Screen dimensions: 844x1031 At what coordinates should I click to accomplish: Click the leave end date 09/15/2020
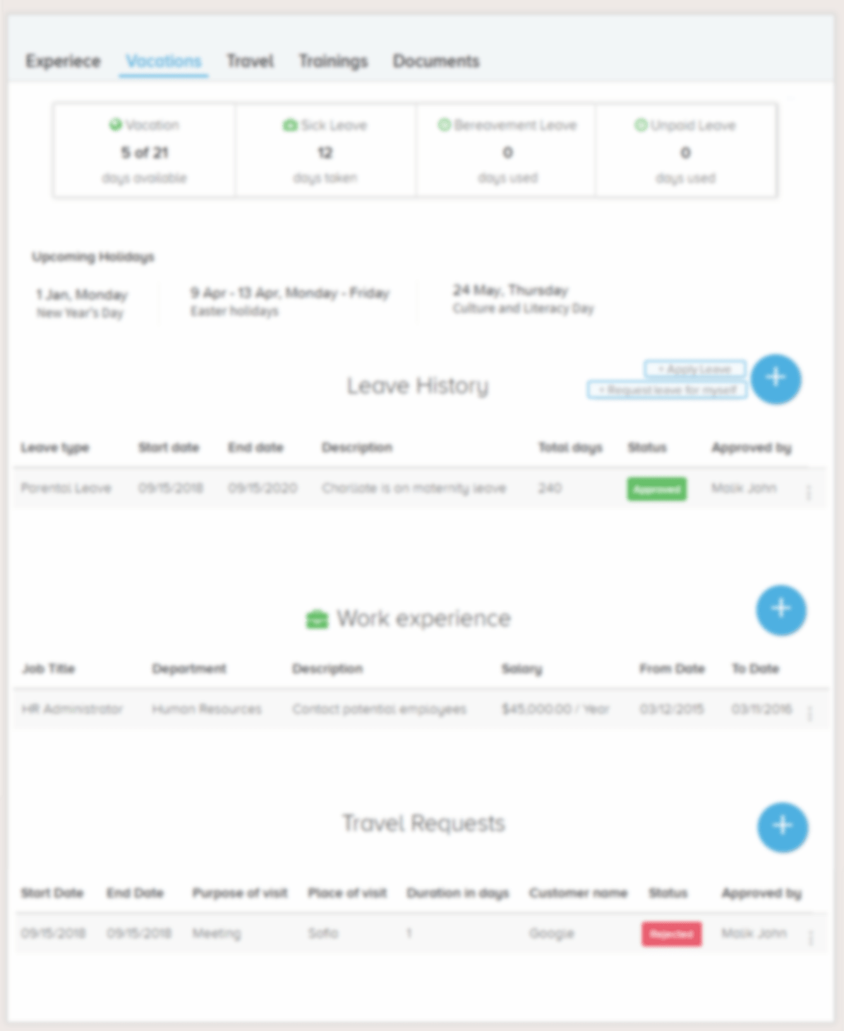coord(262,488)
